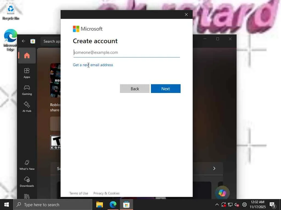This screenshot has height=210, width=281.
Task: Open the Terms of Use link
Action: point(79,193)
